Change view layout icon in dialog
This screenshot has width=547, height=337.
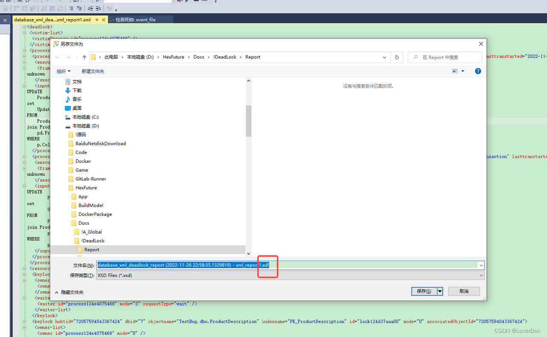point(455,71)
